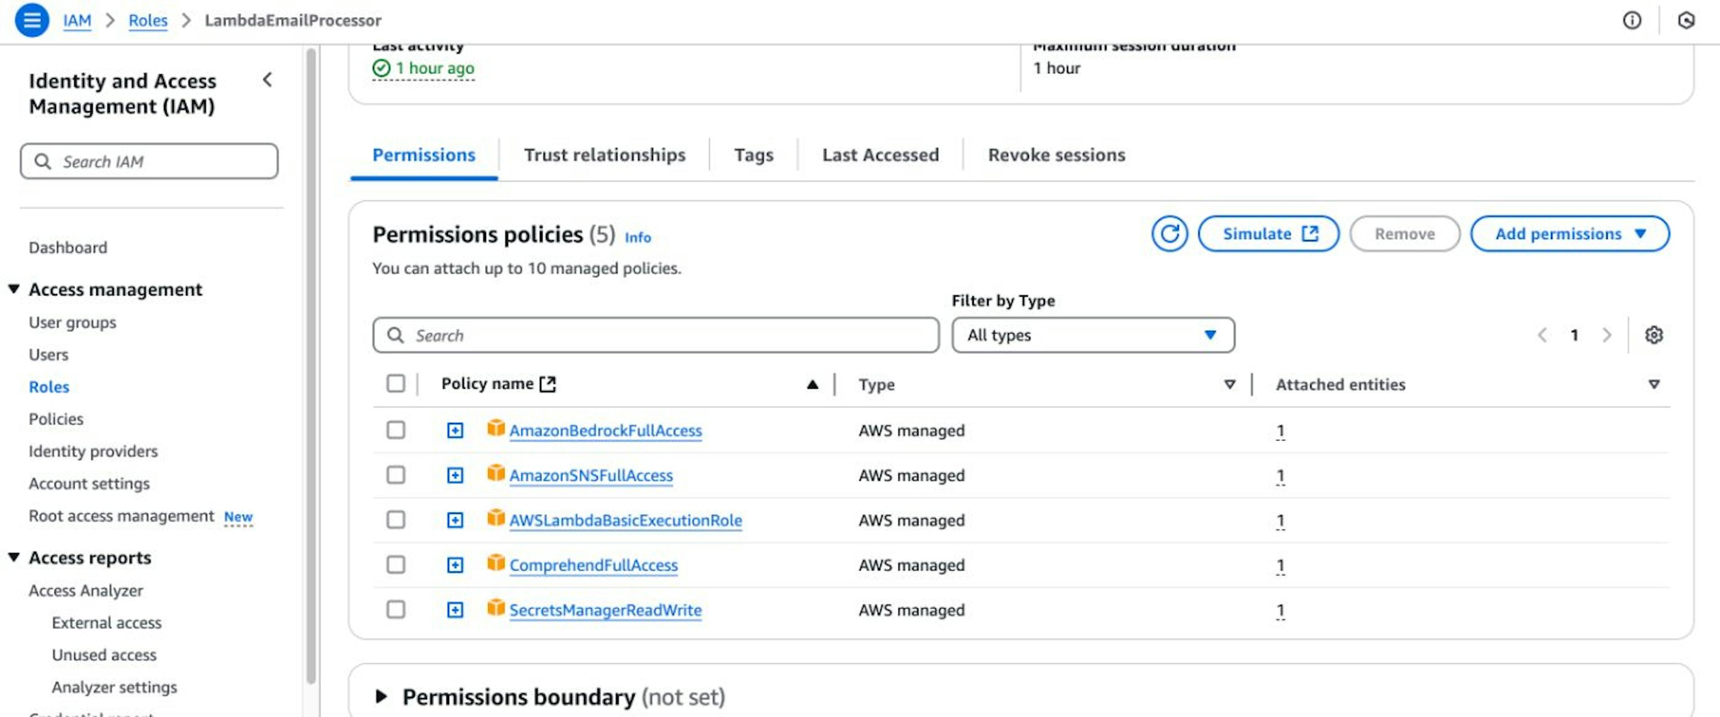This screenshot has width=1720, height=717.
Task: Check the AmazonSNSFullAccess policy checkbox
Action: pyautogui.click(x=396, y=475)
